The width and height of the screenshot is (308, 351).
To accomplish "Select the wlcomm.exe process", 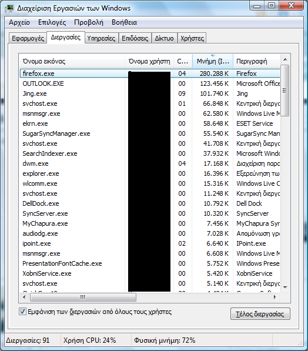I will click(149, 183).
